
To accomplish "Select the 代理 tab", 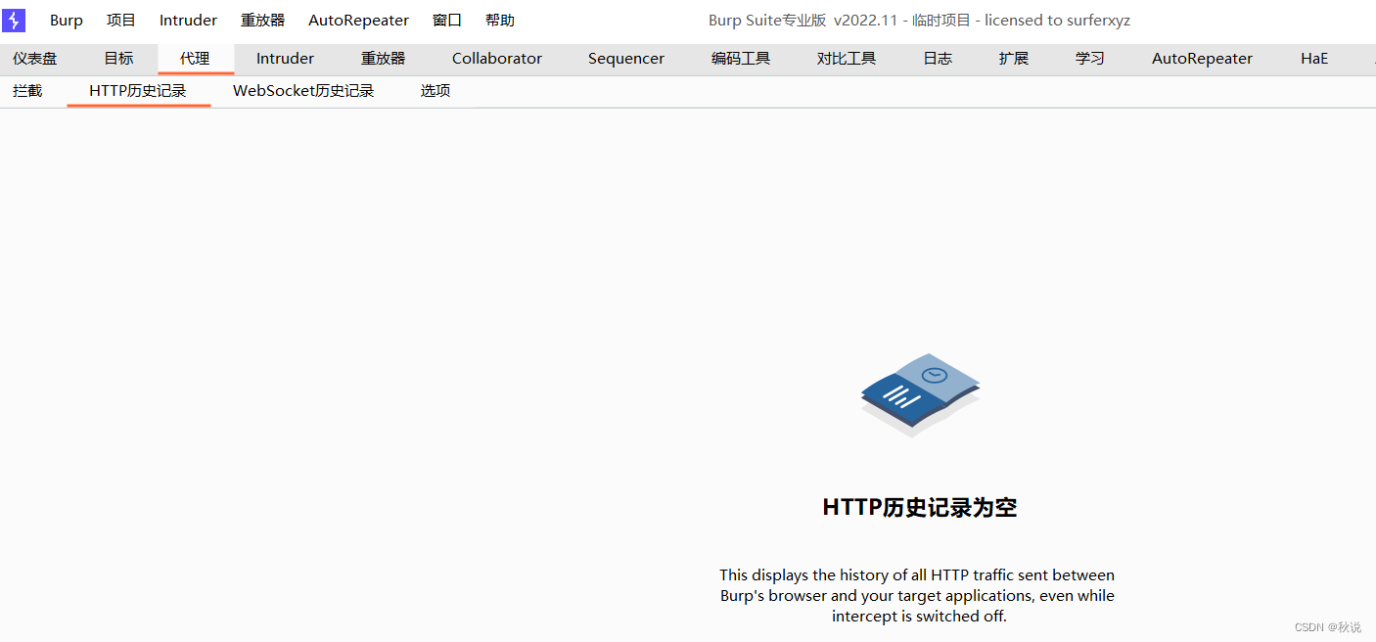I will pyautogui.click(x=195, y=59).
